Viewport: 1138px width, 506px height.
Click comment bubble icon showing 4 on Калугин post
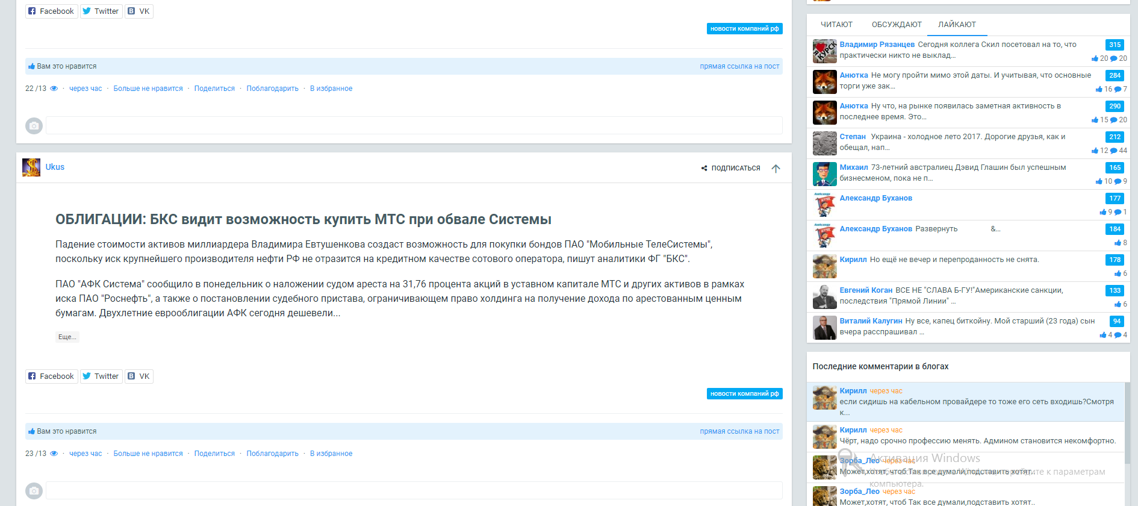pyautogui.click(x=1118, y=335)
